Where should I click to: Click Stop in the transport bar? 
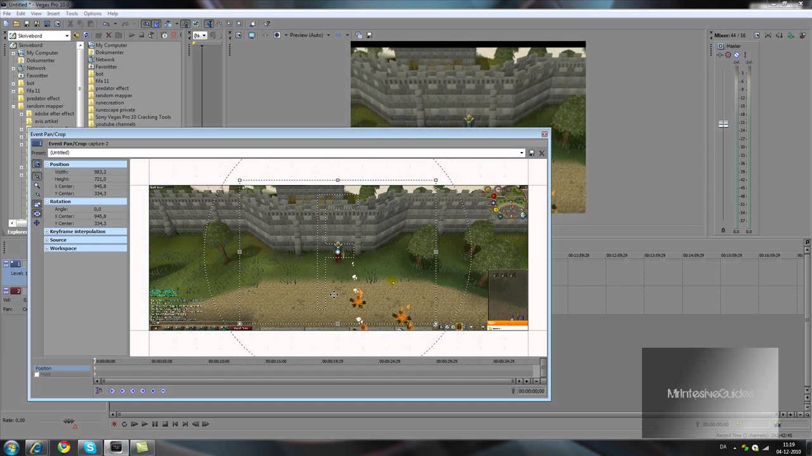tap(165, 424)
